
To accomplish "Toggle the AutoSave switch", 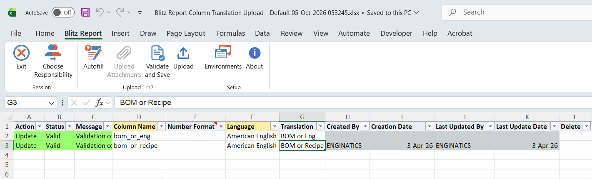I will (63, 12).
